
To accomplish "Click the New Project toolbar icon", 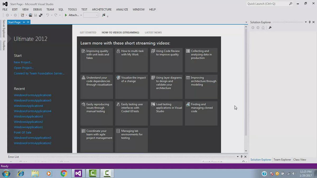I will (x=22, y=15).
